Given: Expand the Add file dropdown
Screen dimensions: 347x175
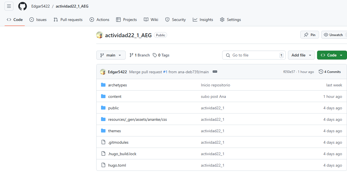Looking at the screenshot, I should 301,55.
